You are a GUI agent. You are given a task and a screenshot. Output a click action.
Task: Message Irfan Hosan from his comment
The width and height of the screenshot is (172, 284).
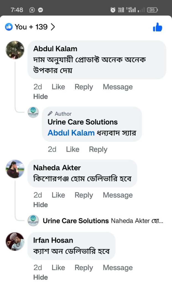click(118, 268)
